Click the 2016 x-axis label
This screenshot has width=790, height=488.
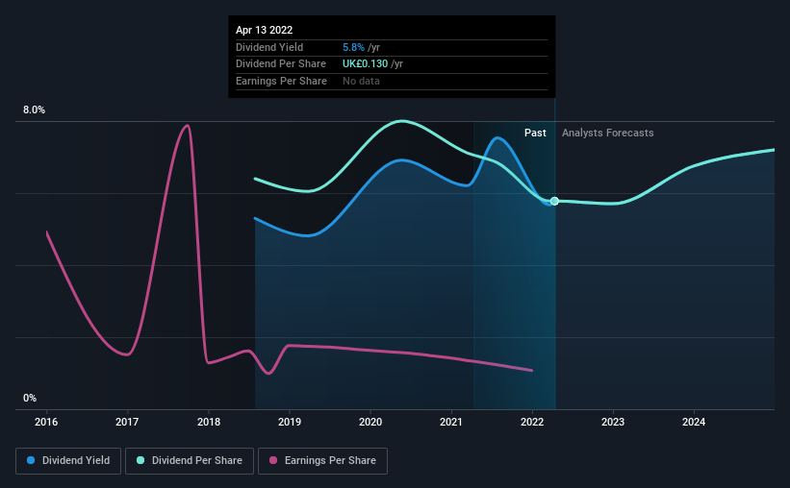point(46,422)
